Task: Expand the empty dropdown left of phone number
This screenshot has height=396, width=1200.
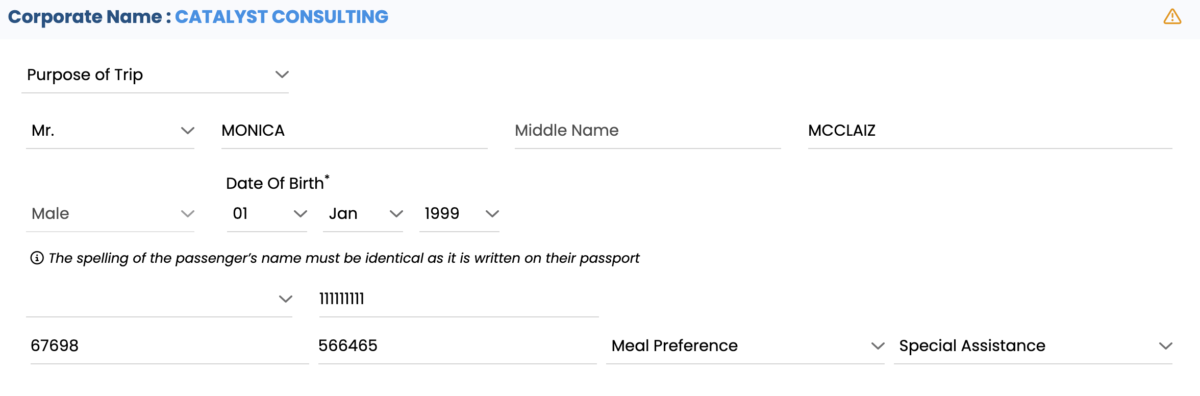Action: 159,299
